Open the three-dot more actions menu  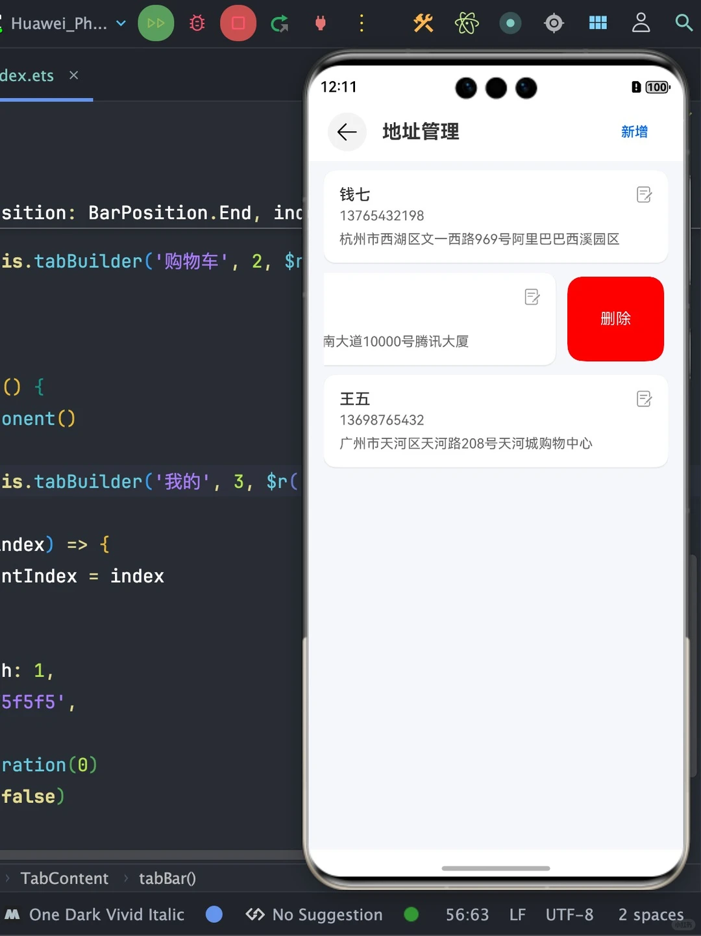pos(362,23)
